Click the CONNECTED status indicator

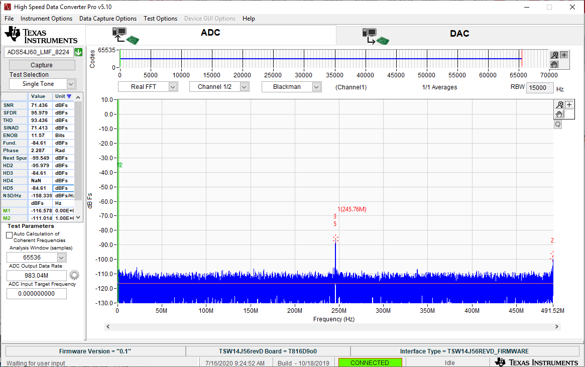[x=370, y=362]
